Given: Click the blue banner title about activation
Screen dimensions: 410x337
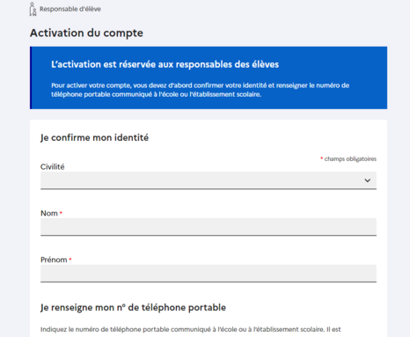Looking at the screenshot, I should [165, 64].
